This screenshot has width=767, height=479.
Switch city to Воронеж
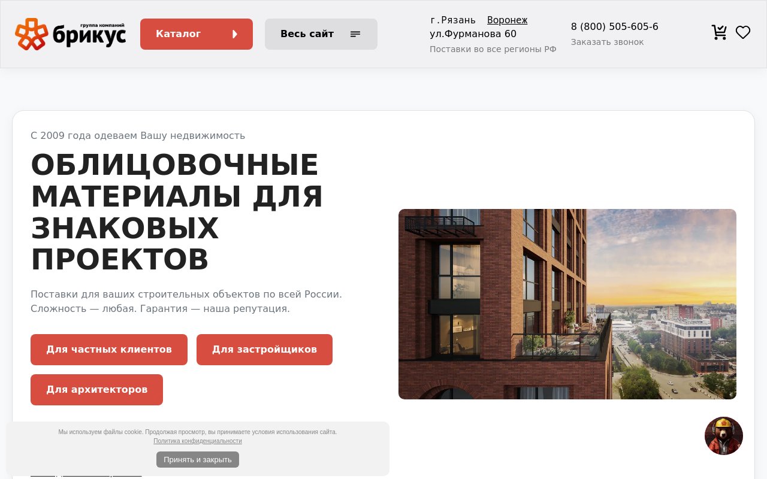click(507, 20)
